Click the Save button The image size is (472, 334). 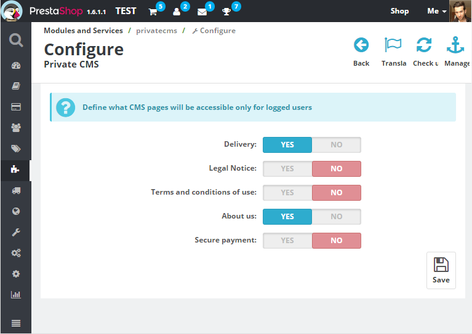[441, 270]
